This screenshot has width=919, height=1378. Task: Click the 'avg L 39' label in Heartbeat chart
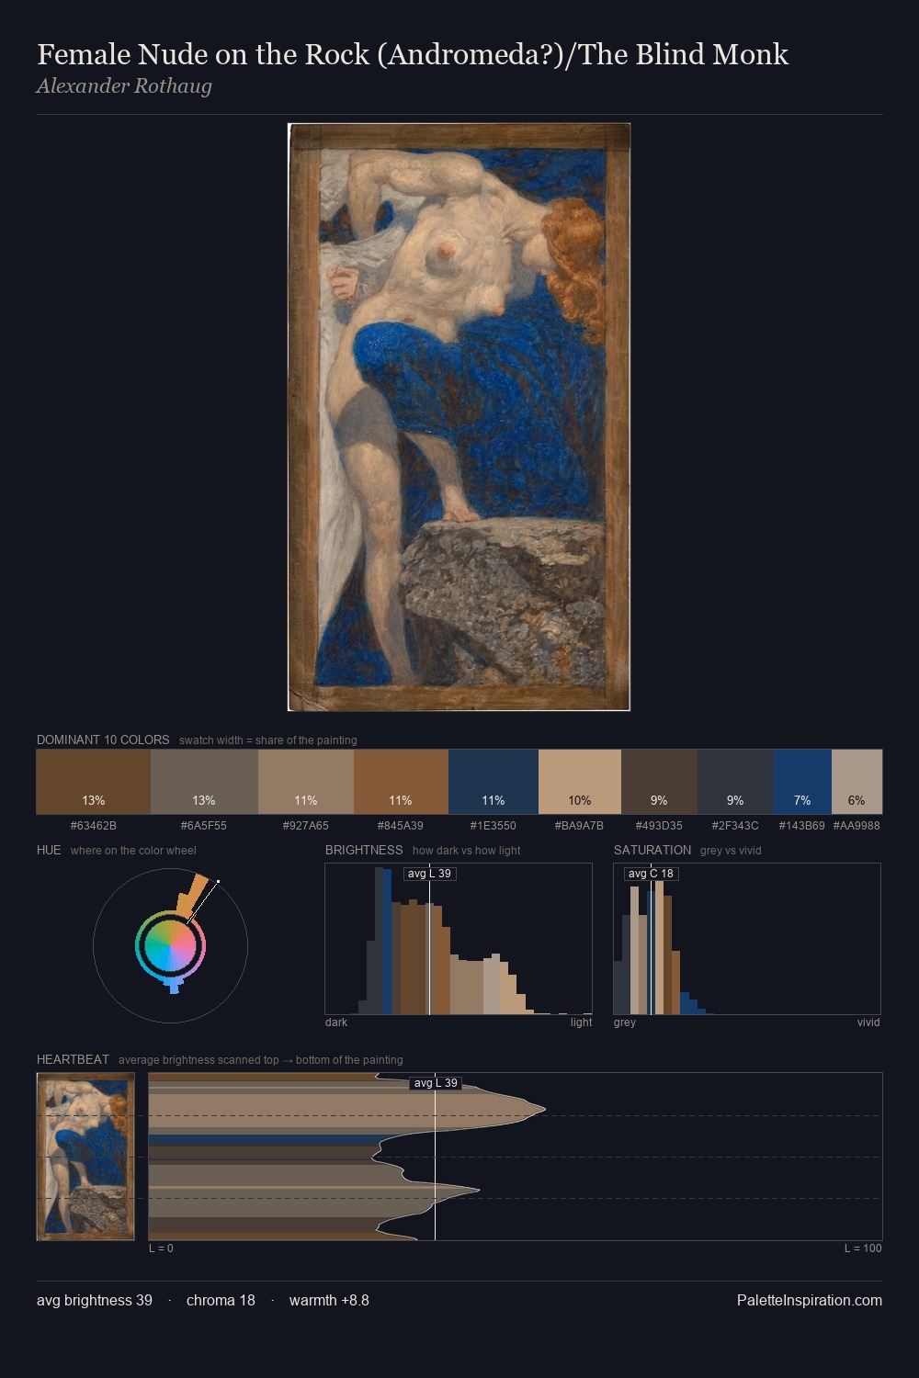[x=436, y=1083]
